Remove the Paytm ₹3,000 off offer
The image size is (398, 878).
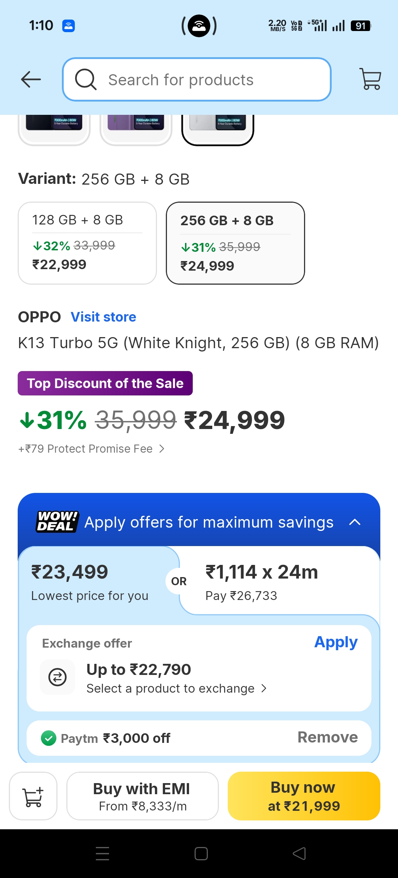click(x=327, y=737)
